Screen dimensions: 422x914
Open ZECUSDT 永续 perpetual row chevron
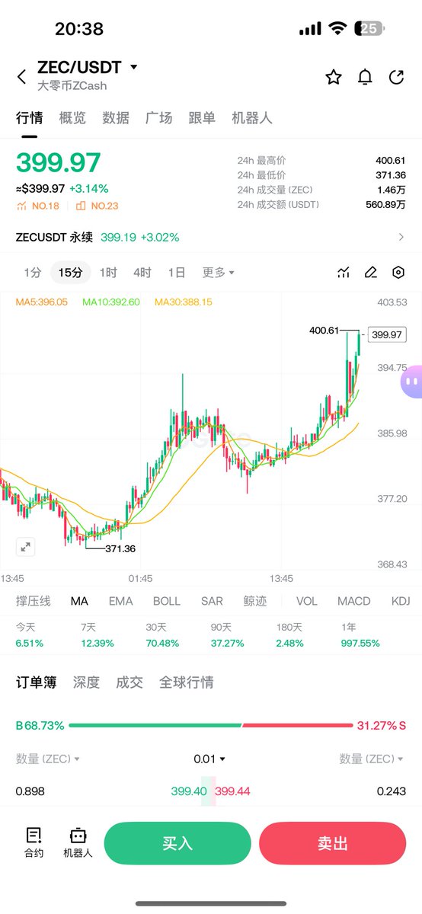click(x=401, y=238)
